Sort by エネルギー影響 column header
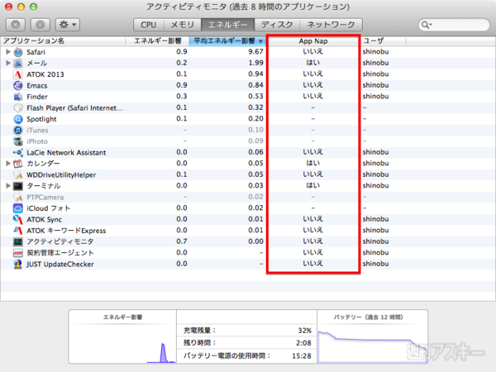Screen dimensions: 496x372 tap(158, 41)
